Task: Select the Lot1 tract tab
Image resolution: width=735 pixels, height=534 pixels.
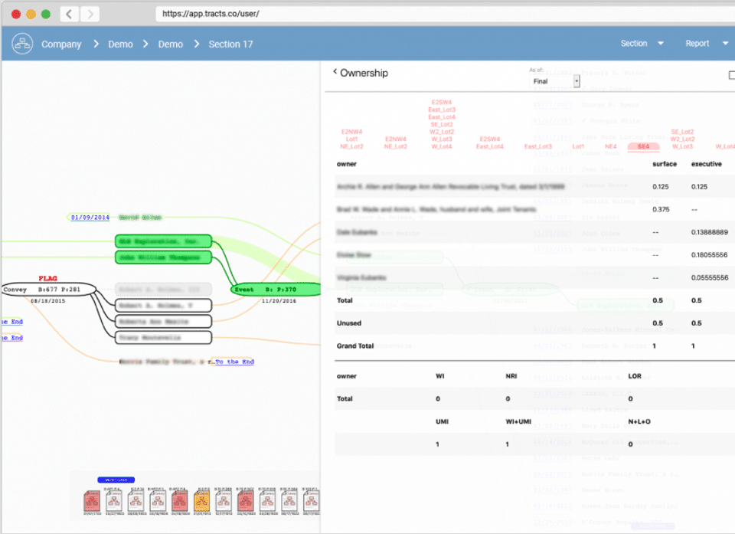Action: [x=579, y=147]
